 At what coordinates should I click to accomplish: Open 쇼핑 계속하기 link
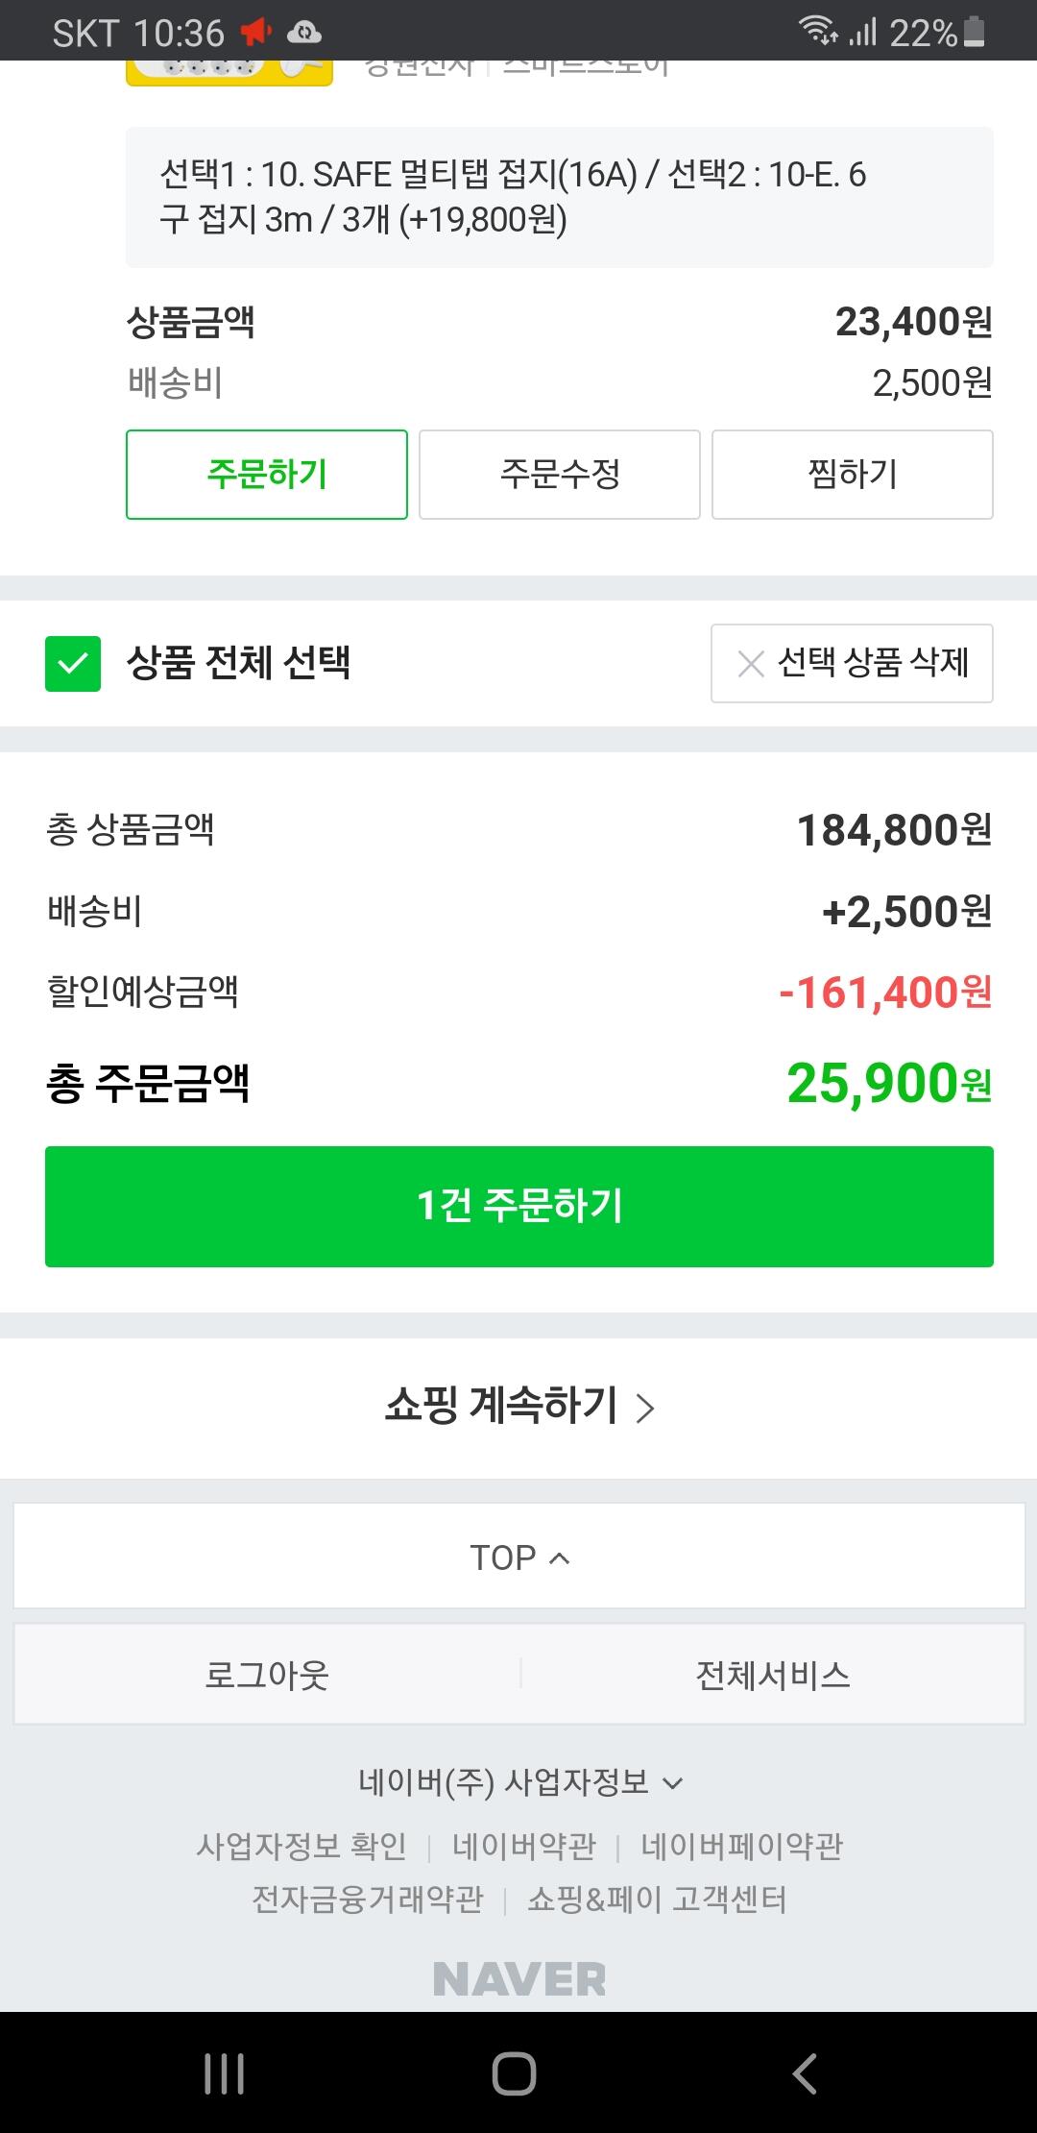519,1407
